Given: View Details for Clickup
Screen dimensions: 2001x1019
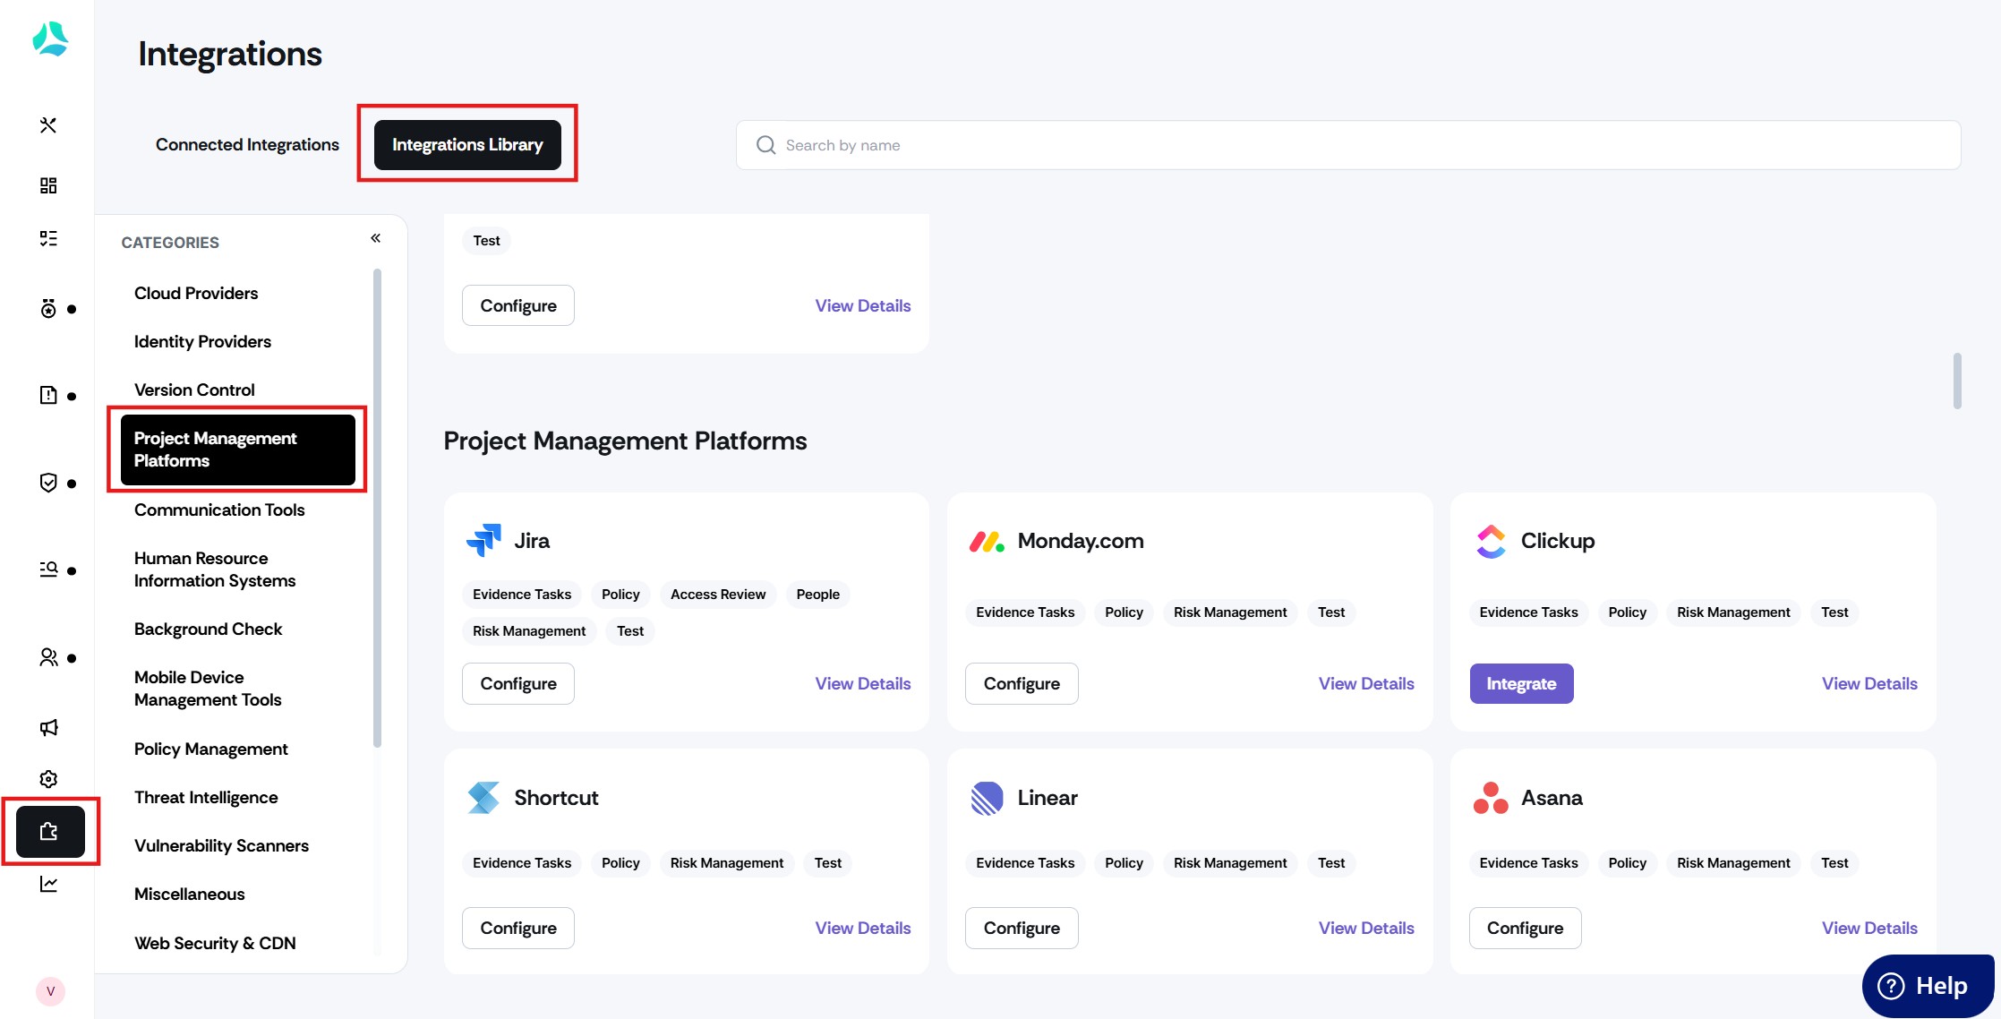Looking at the screenshot, I should (1869, 684).
